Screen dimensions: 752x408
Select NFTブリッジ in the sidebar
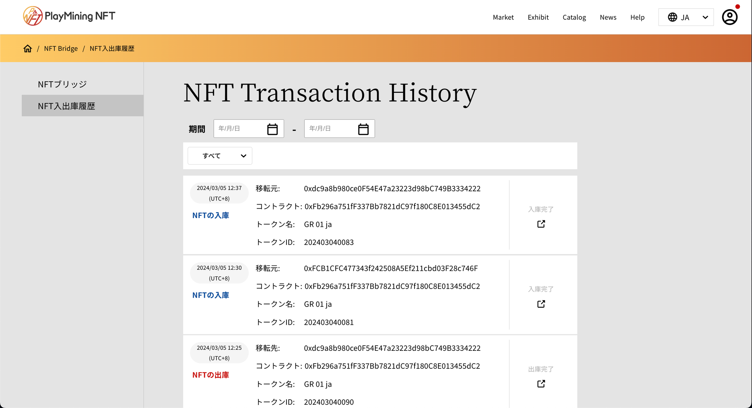click(x=62, y=84)
